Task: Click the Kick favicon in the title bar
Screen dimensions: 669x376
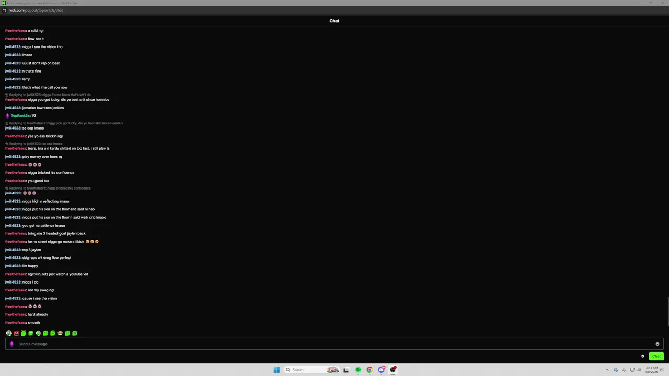Action: [x=4, y=3]
